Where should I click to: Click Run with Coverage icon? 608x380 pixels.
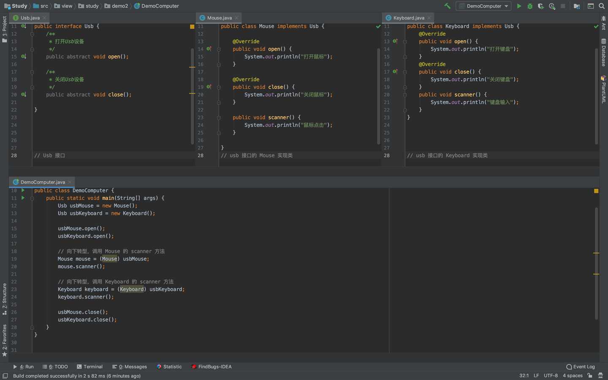[x=541, y=6]
